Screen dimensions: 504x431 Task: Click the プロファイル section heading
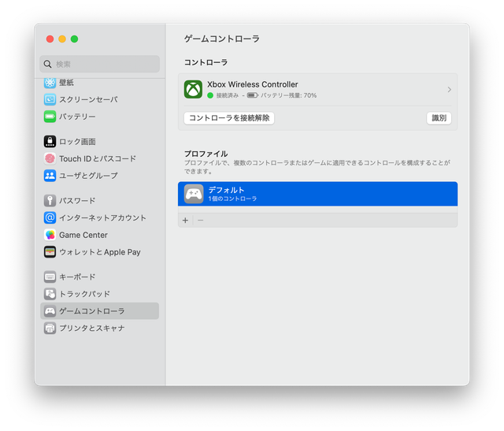(x=206, y=154)
